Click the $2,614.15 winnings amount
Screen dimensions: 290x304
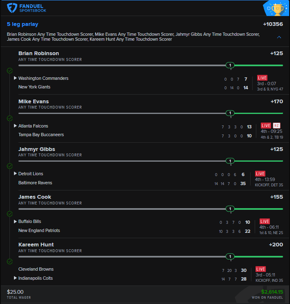(x=272, y=292)
